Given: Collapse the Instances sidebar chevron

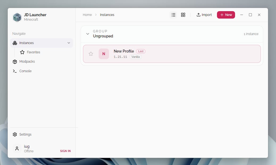Looking at the screenshot, I should point(69,43).
